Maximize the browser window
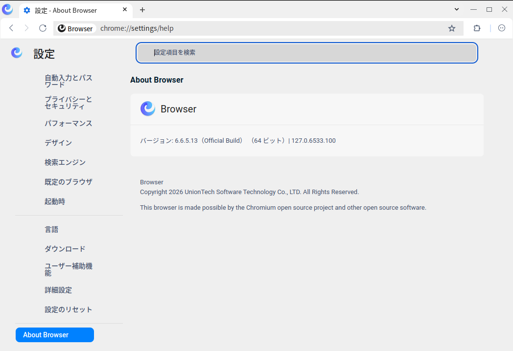 point(489,9)
